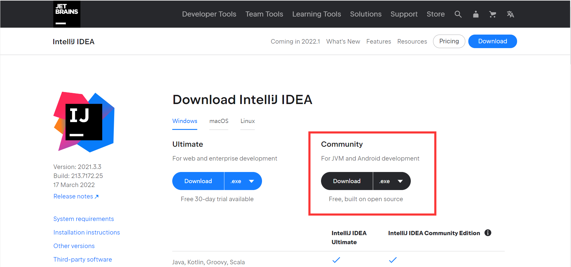Open the language translation icon
The image size is (571, 267).
click(510, 14)
